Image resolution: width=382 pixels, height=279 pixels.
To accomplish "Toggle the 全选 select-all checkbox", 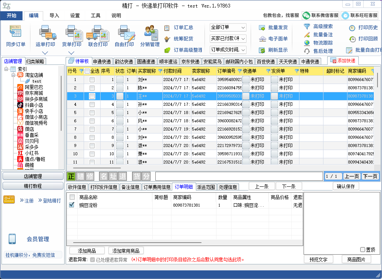I will coord(87,71).
